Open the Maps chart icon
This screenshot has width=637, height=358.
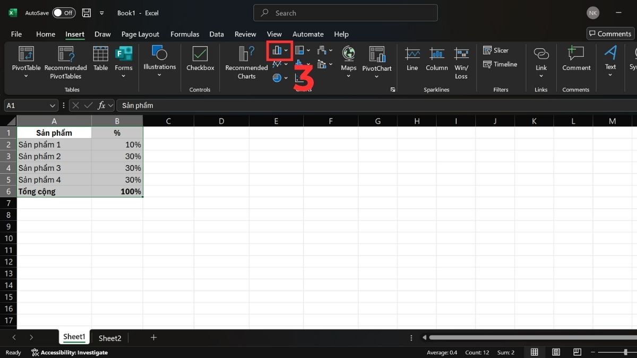[348, 58]
